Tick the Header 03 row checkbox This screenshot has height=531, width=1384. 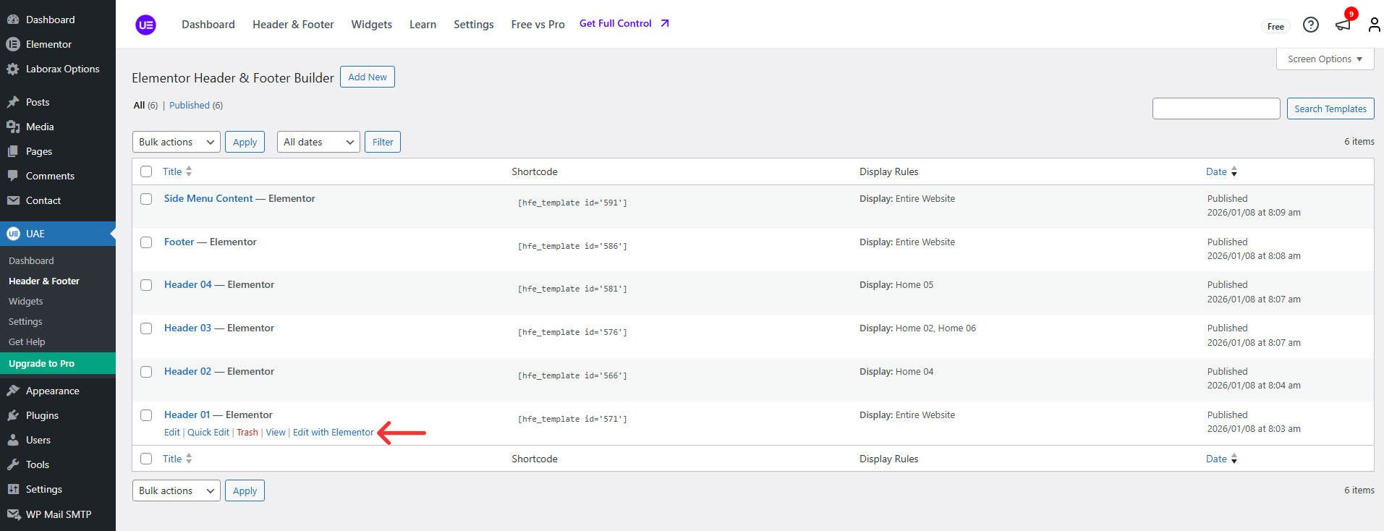[x=146, y=328]
